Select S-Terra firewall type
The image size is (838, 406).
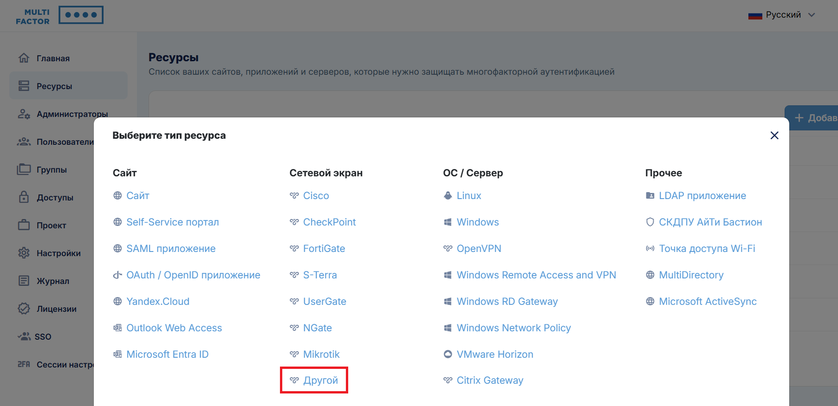pyautogui.click(x=320, y=275)
